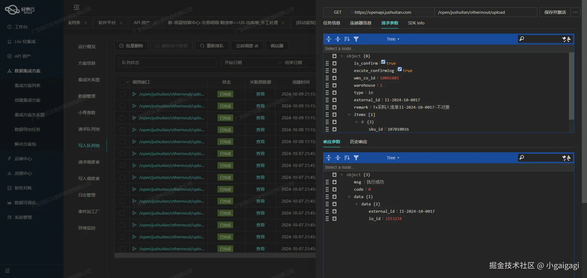Toggle the sidebar hamburger menu icon

(x=76, y=7)
